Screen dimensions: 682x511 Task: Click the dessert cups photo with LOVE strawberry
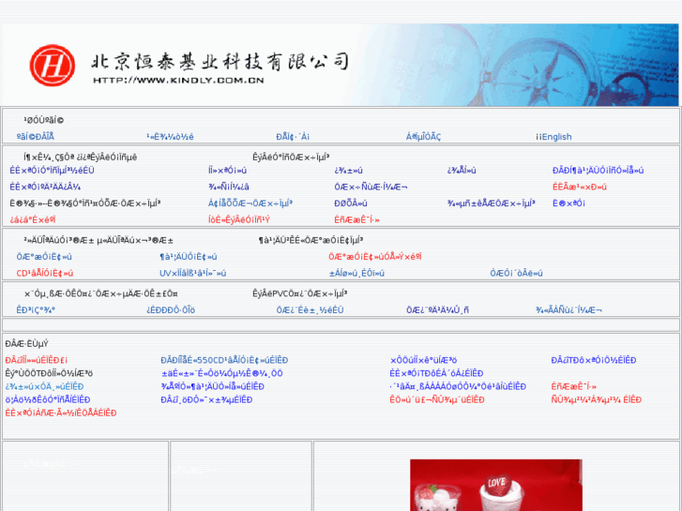point(496,485)
